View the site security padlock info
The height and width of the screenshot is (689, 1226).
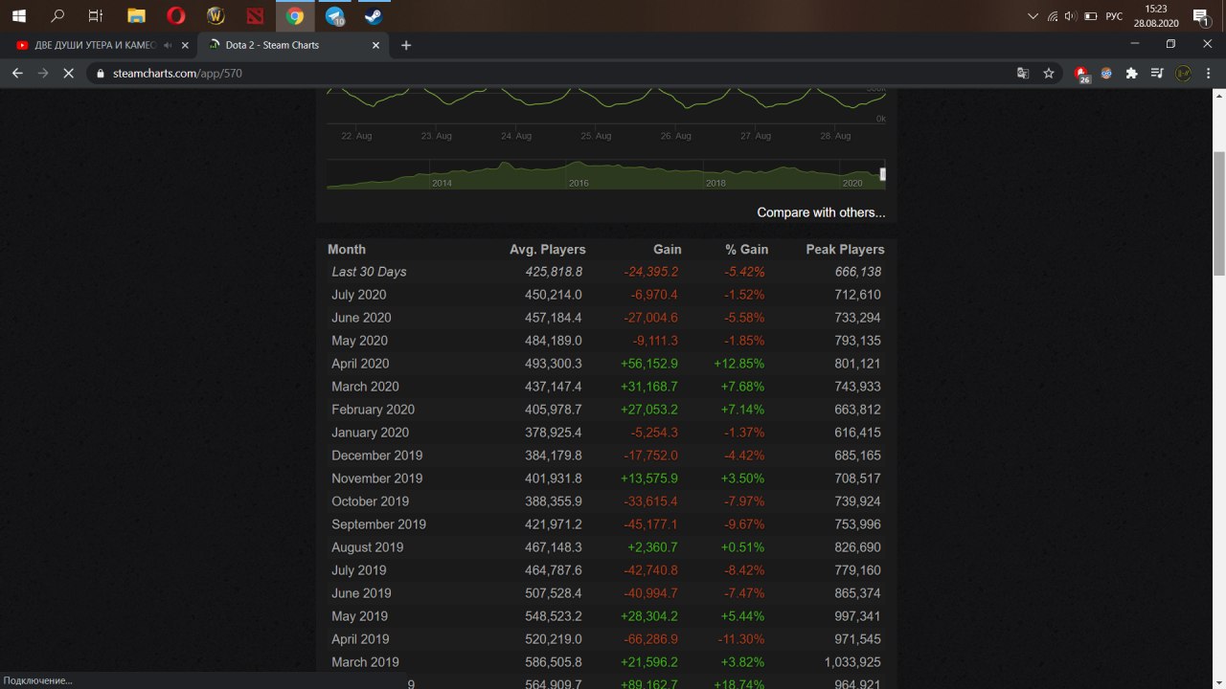click(101, 73)
